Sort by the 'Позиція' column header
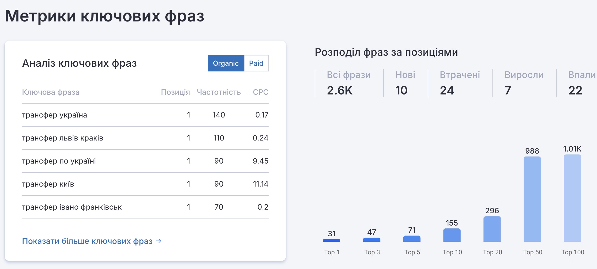This screenshot has height=269, width=597. [175, 92]
